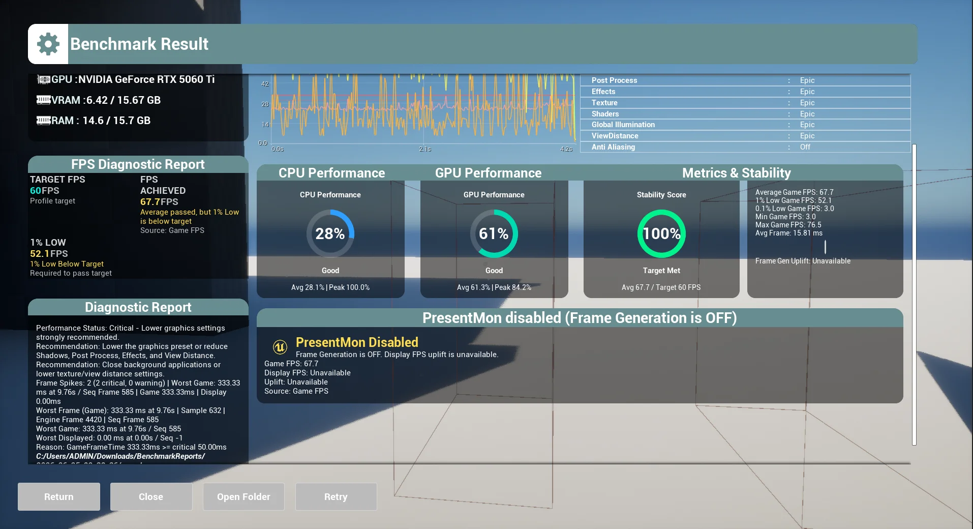Click the Return button

tap(59, 496)
